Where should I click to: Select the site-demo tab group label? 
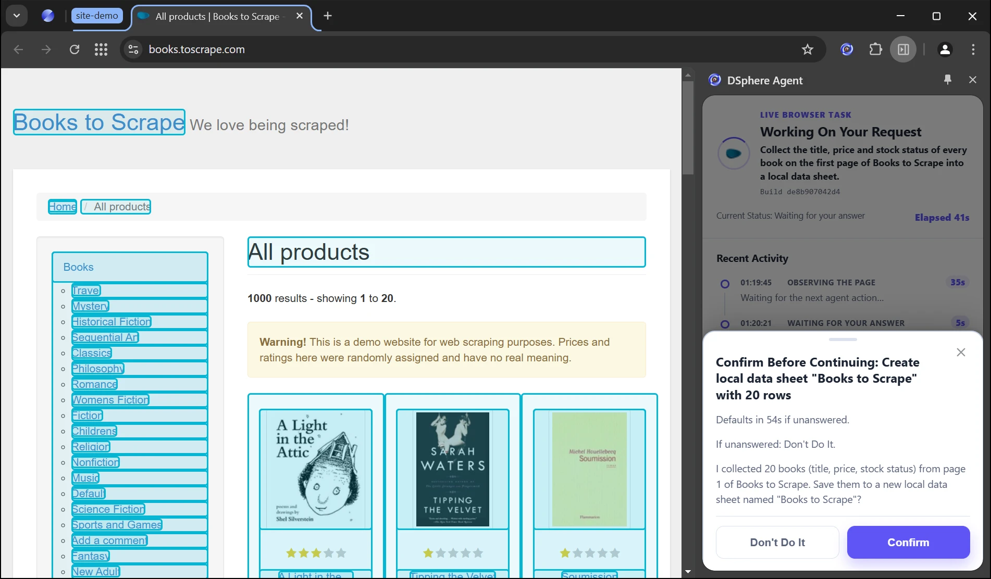[x=97, y=16]
